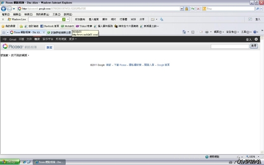Click the picasaweb URL in the address bar

click(x=54, y=9)
